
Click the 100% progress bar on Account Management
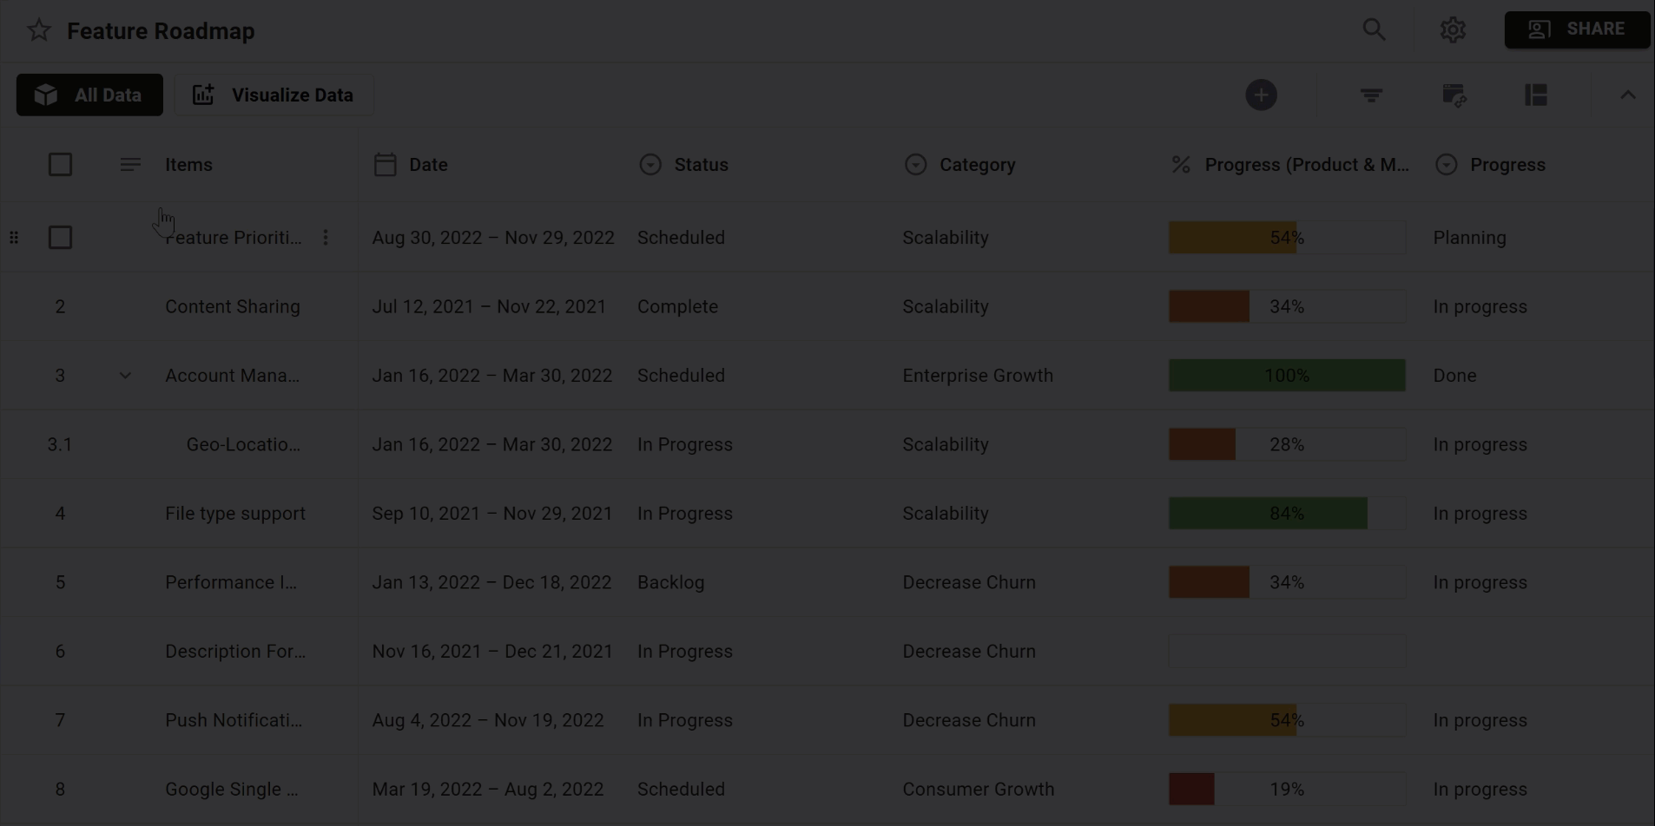tap(1287, 375)
